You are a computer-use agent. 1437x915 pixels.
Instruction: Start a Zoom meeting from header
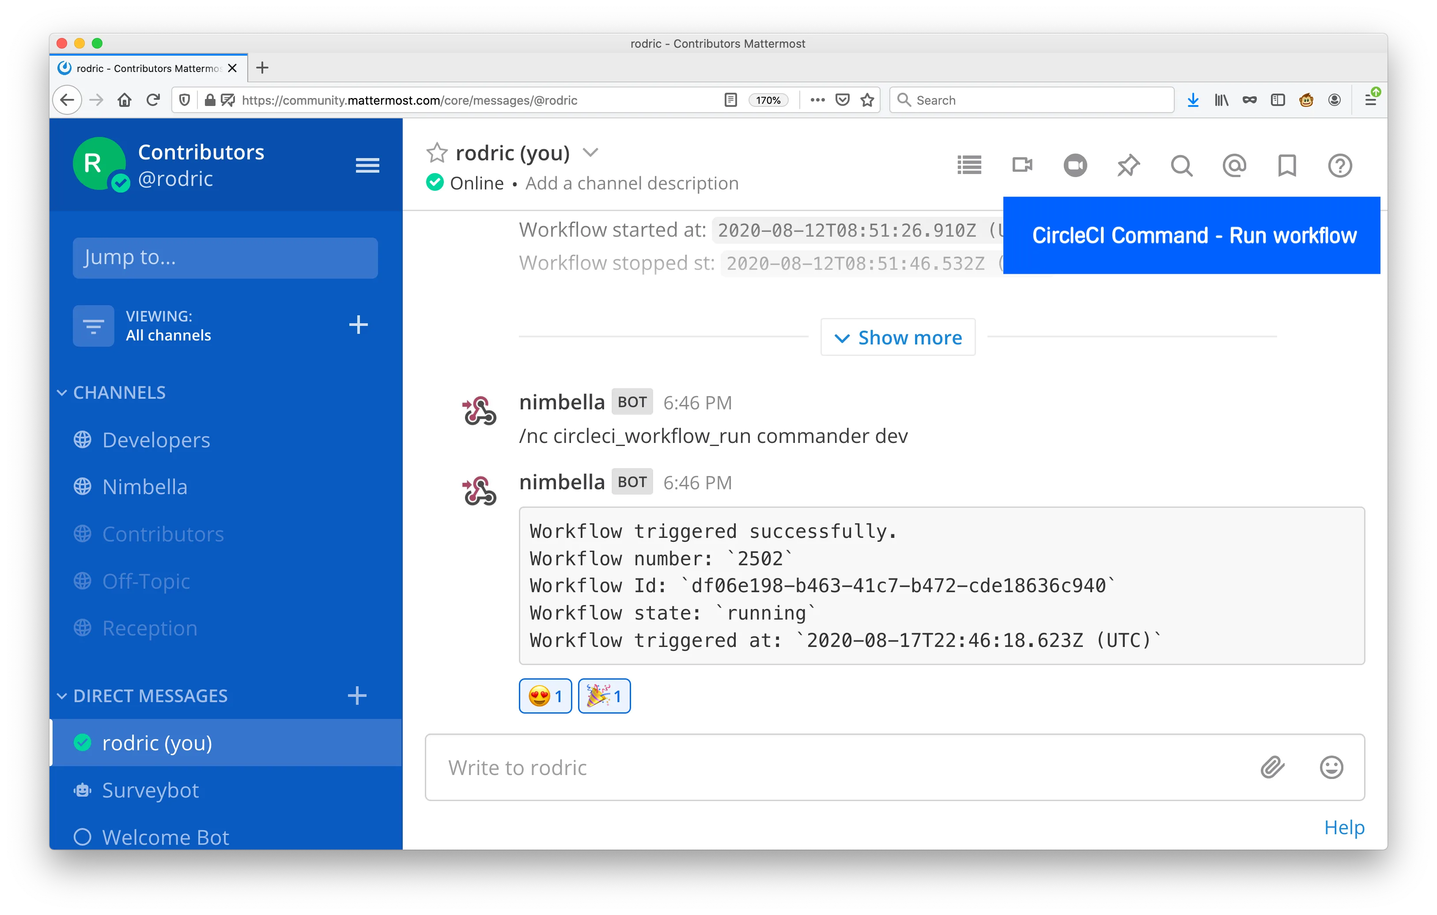[x=1075, y=165]
